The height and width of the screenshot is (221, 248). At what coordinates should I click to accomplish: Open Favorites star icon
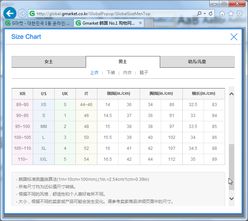pos(231,14)
